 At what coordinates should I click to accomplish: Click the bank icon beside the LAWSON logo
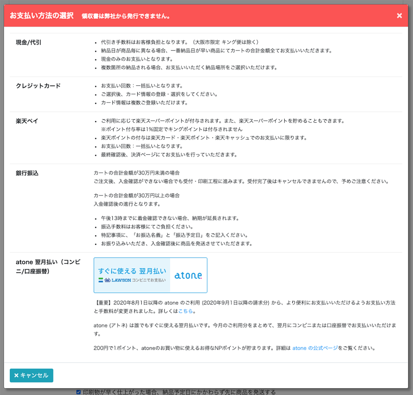click(x=100, y=279)
